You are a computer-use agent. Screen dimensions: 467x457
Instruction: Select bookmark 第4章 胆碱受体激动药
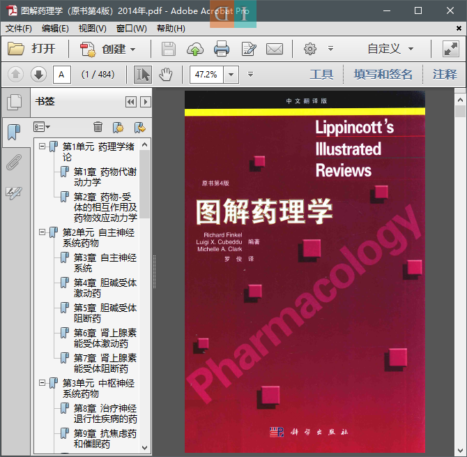tap(105, 288)
